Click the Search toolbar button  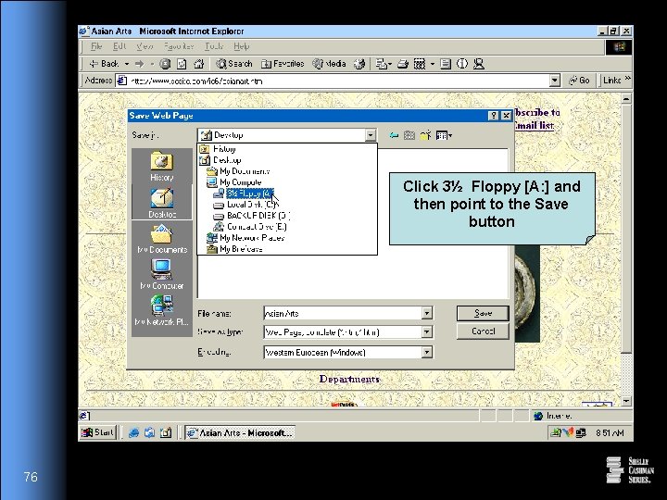(x=234, y=64)
